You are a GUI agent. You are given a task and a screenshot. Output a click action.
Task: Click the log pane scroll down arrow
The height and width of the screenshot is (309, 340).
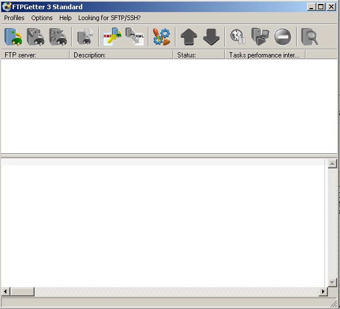point(332,283)
